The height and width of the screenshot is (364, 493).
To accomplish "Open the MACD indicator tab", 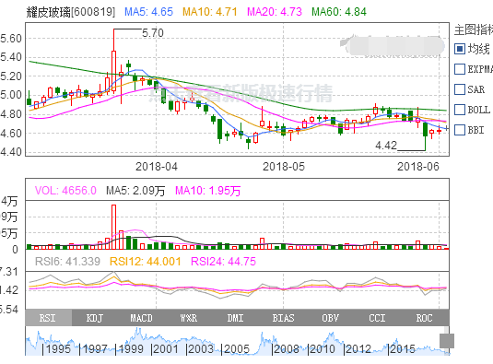I will click(142, 318).
